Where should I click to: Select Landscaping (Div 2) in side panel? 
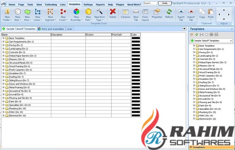[209, 55]
